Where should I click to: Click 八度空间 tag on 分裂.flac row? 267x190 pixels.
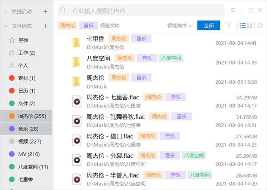194,155
